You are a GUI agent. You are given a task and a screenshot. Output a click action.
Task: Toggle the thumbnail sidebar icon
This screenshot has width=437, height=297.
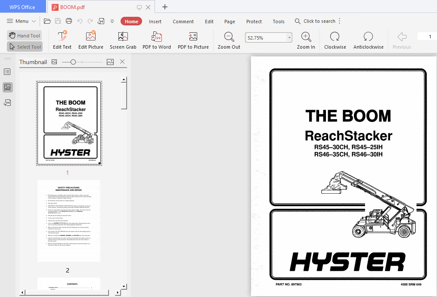(7, 87)
